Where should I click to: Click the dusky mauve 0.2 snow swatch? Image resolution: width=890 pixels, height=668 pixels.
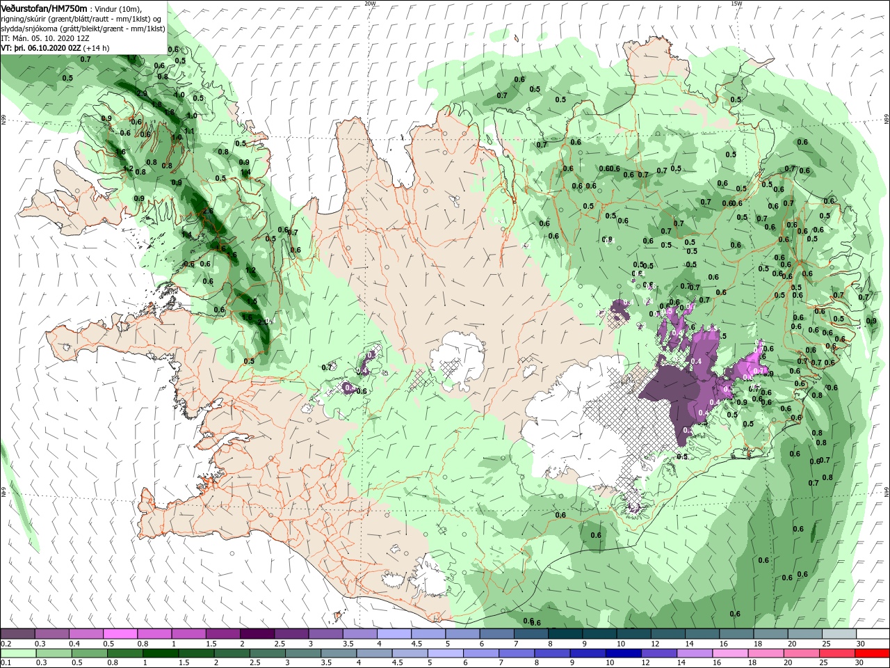pyautogui.click(x=18, y=634)
